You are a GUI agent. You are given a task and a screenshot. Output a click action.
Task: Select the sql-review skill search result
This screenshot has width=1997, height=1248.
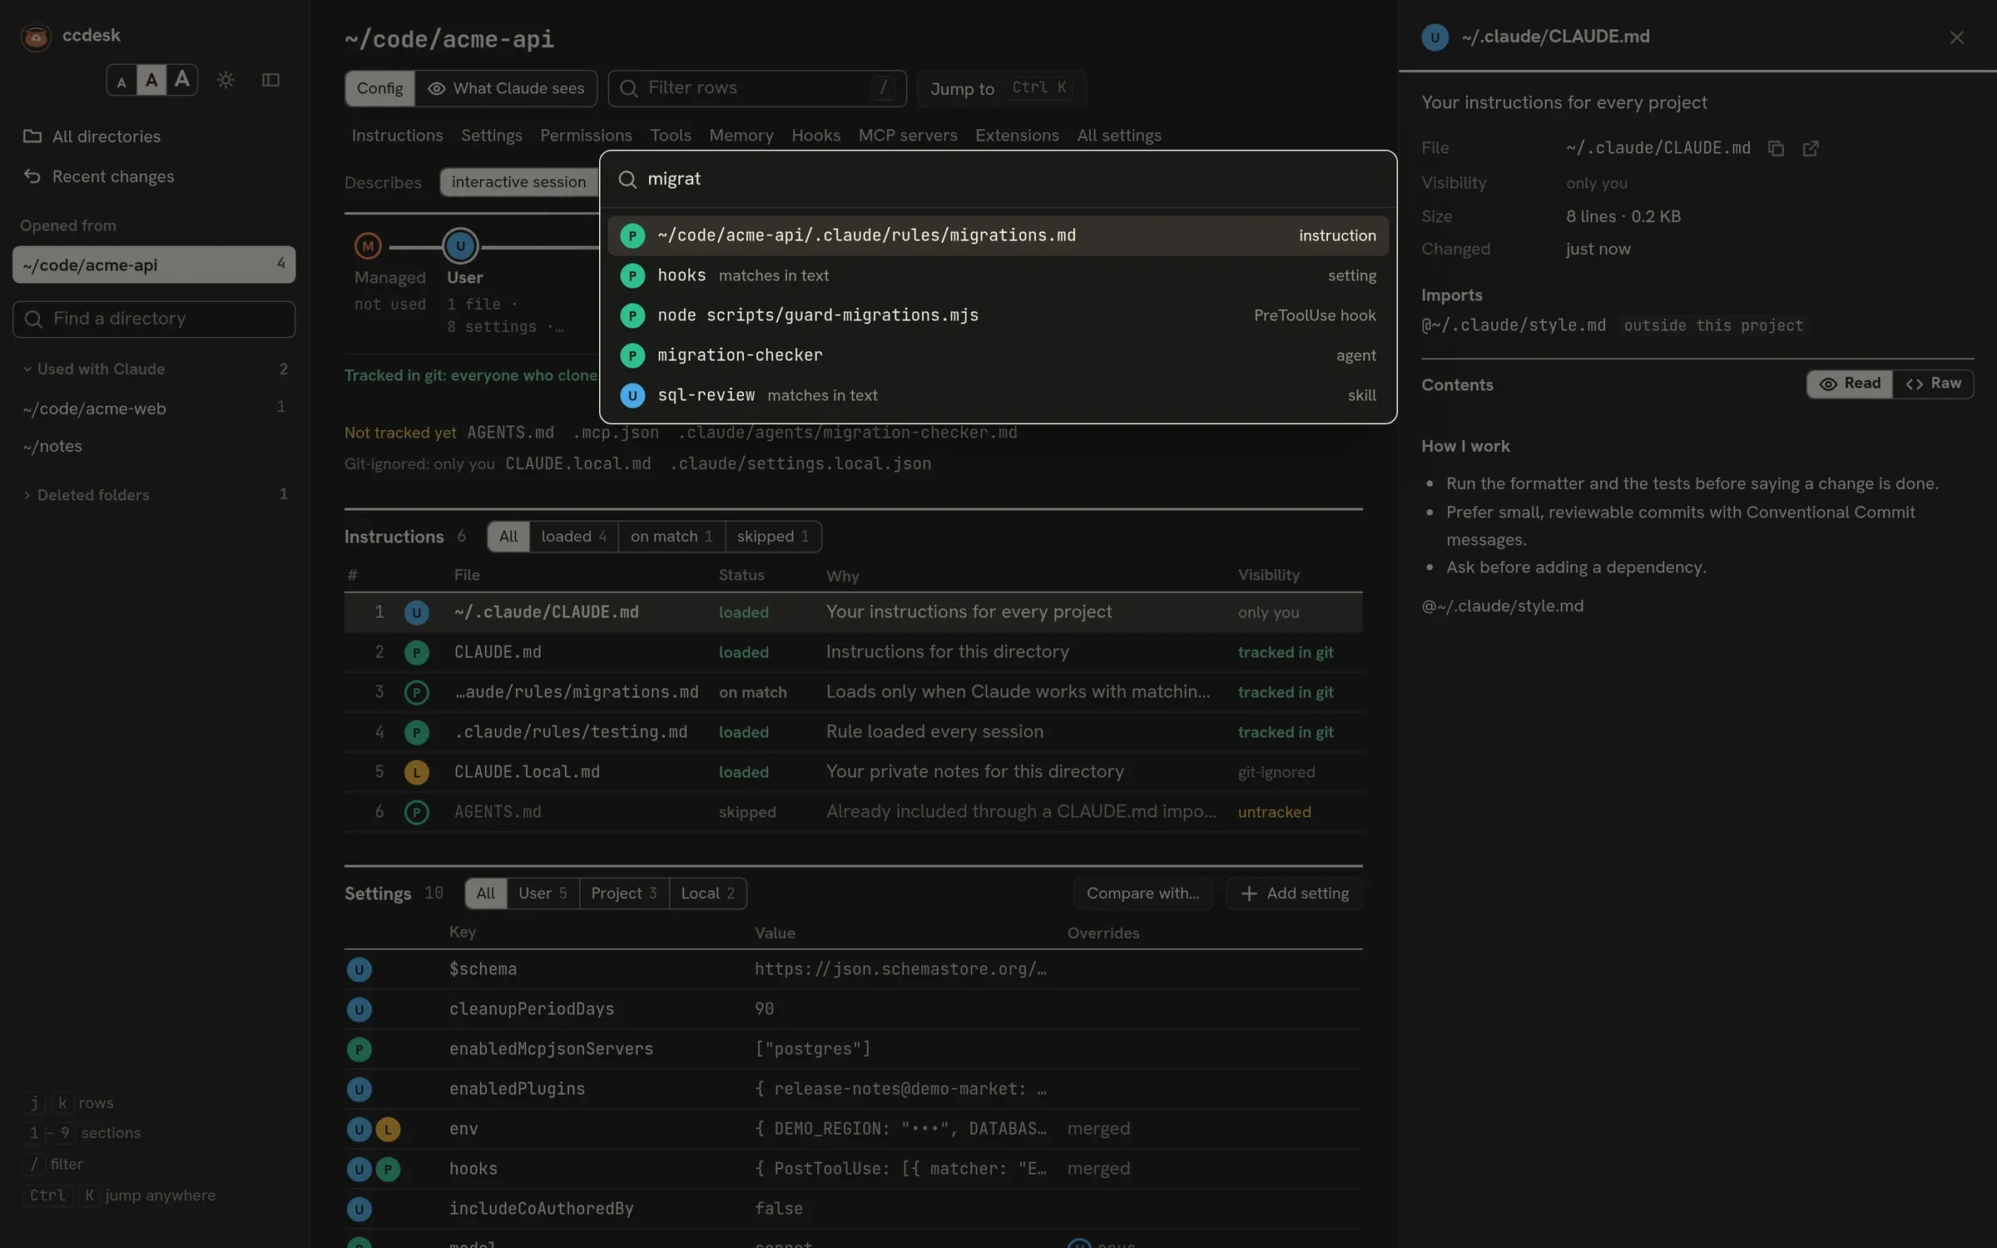(x=998, y=395)
